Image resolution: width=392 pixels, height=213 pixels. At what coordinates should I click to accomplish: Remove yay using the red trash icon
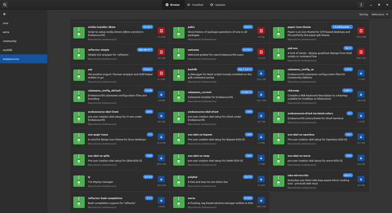click(x=161, y=73)
